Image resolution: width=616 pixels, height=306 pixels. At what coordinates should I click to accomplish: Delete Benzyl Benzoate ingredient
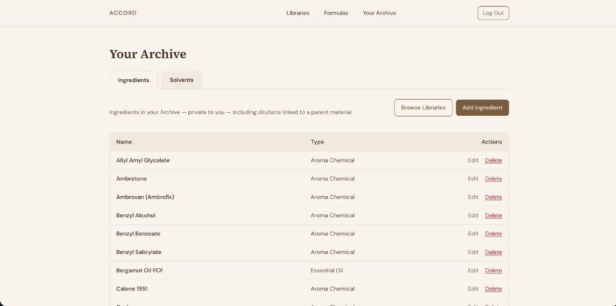[x=493, y=234]
